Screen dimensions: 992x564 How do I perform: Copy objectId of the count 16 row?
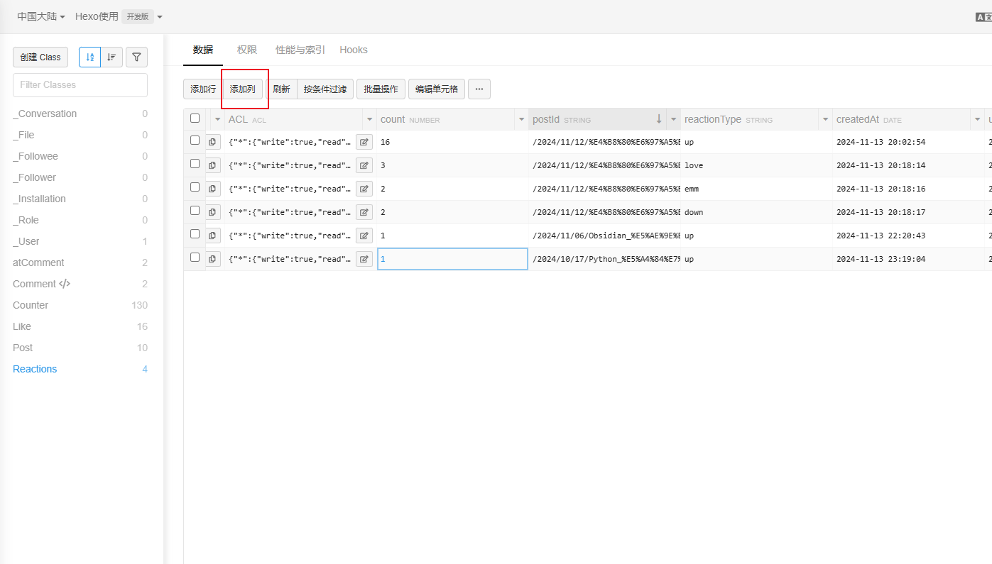pyautogui.click(x=212, y=142)
